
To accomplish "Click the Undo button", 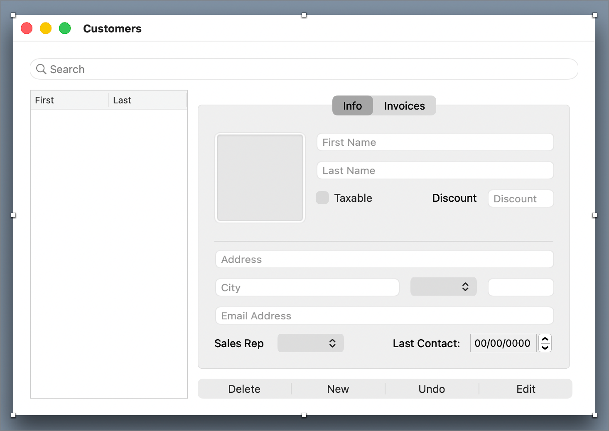I will point(432,389).
